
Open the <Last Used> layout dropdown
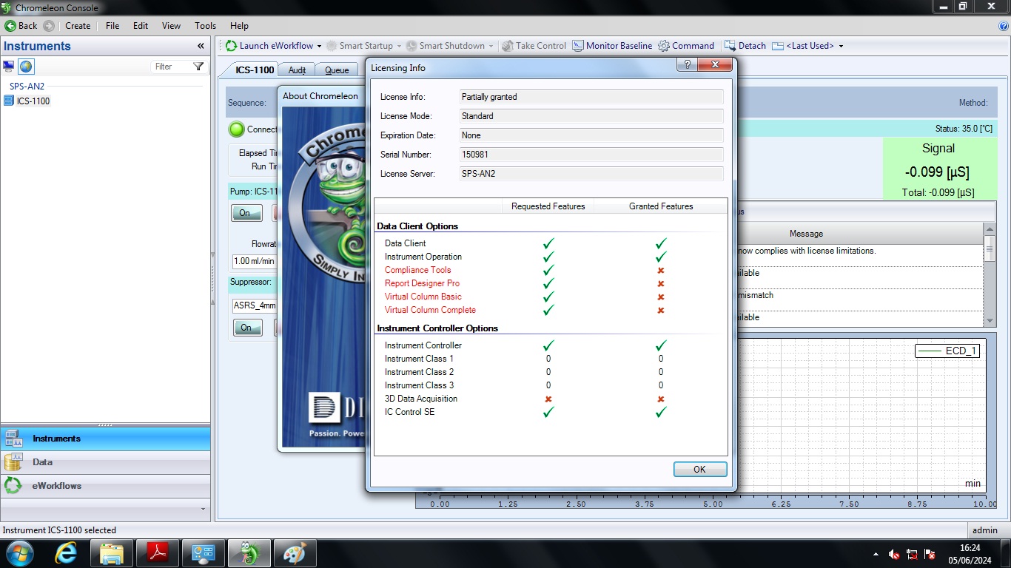point(841,46)
